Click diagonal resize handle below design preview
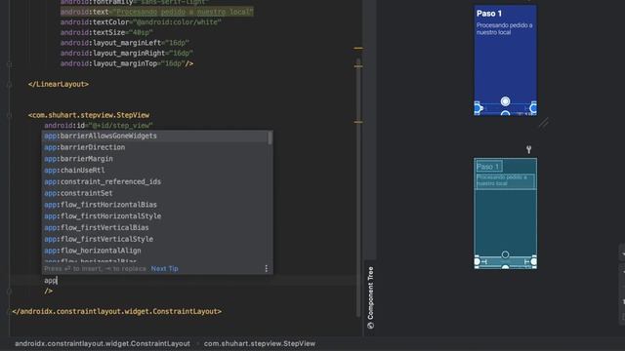The height and width of the screenshot is (351, 625). [x=544, y=124]
